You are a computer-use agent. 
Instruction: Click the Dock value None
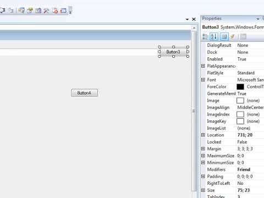point(243,52)
